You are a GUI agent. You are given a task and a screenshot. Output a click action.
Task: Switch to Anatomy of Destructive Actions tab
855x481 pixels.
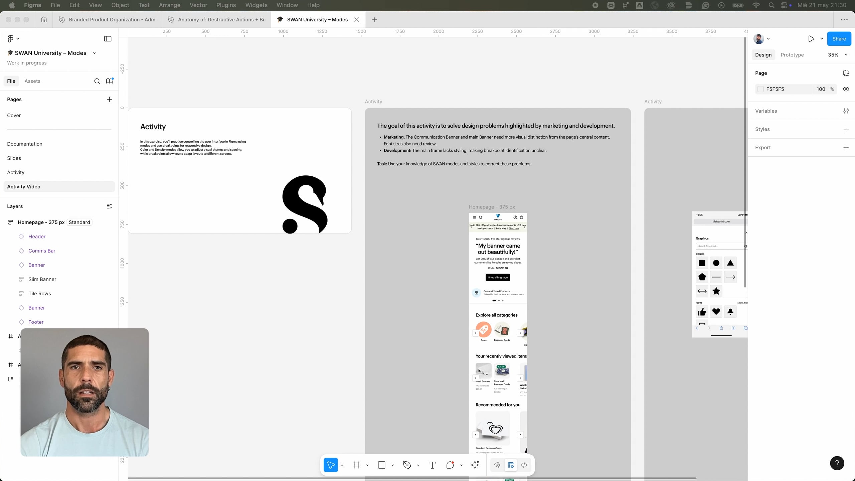tap(217, 20)
